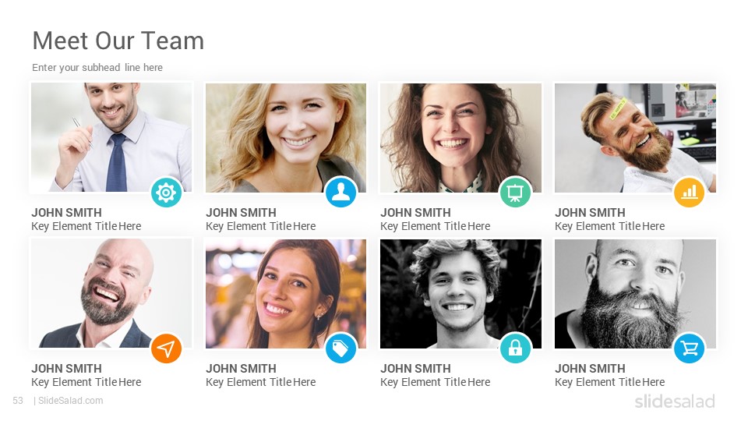Image resolution: width=748 pixels, height=421 pixels.
Task: Select photo of man with sticky note
Action: [635, 137]
